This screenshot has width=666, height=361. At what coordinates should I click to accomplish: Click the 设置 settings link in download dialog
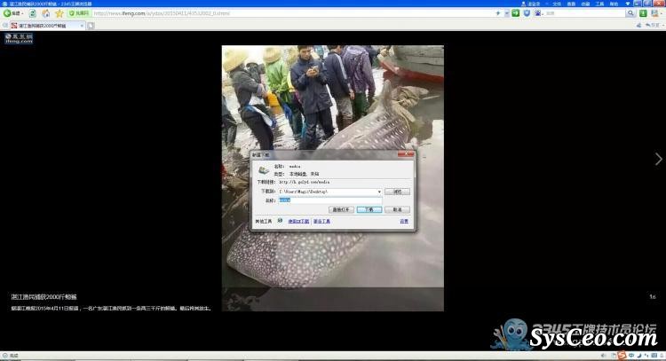[x=404, y=221]
